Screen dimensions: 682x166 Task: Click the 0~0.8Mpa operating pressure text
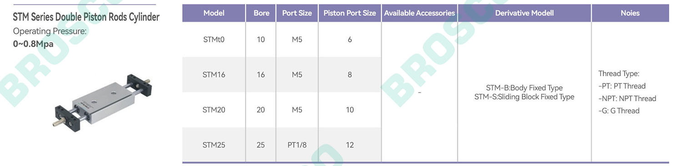point(33,44)
